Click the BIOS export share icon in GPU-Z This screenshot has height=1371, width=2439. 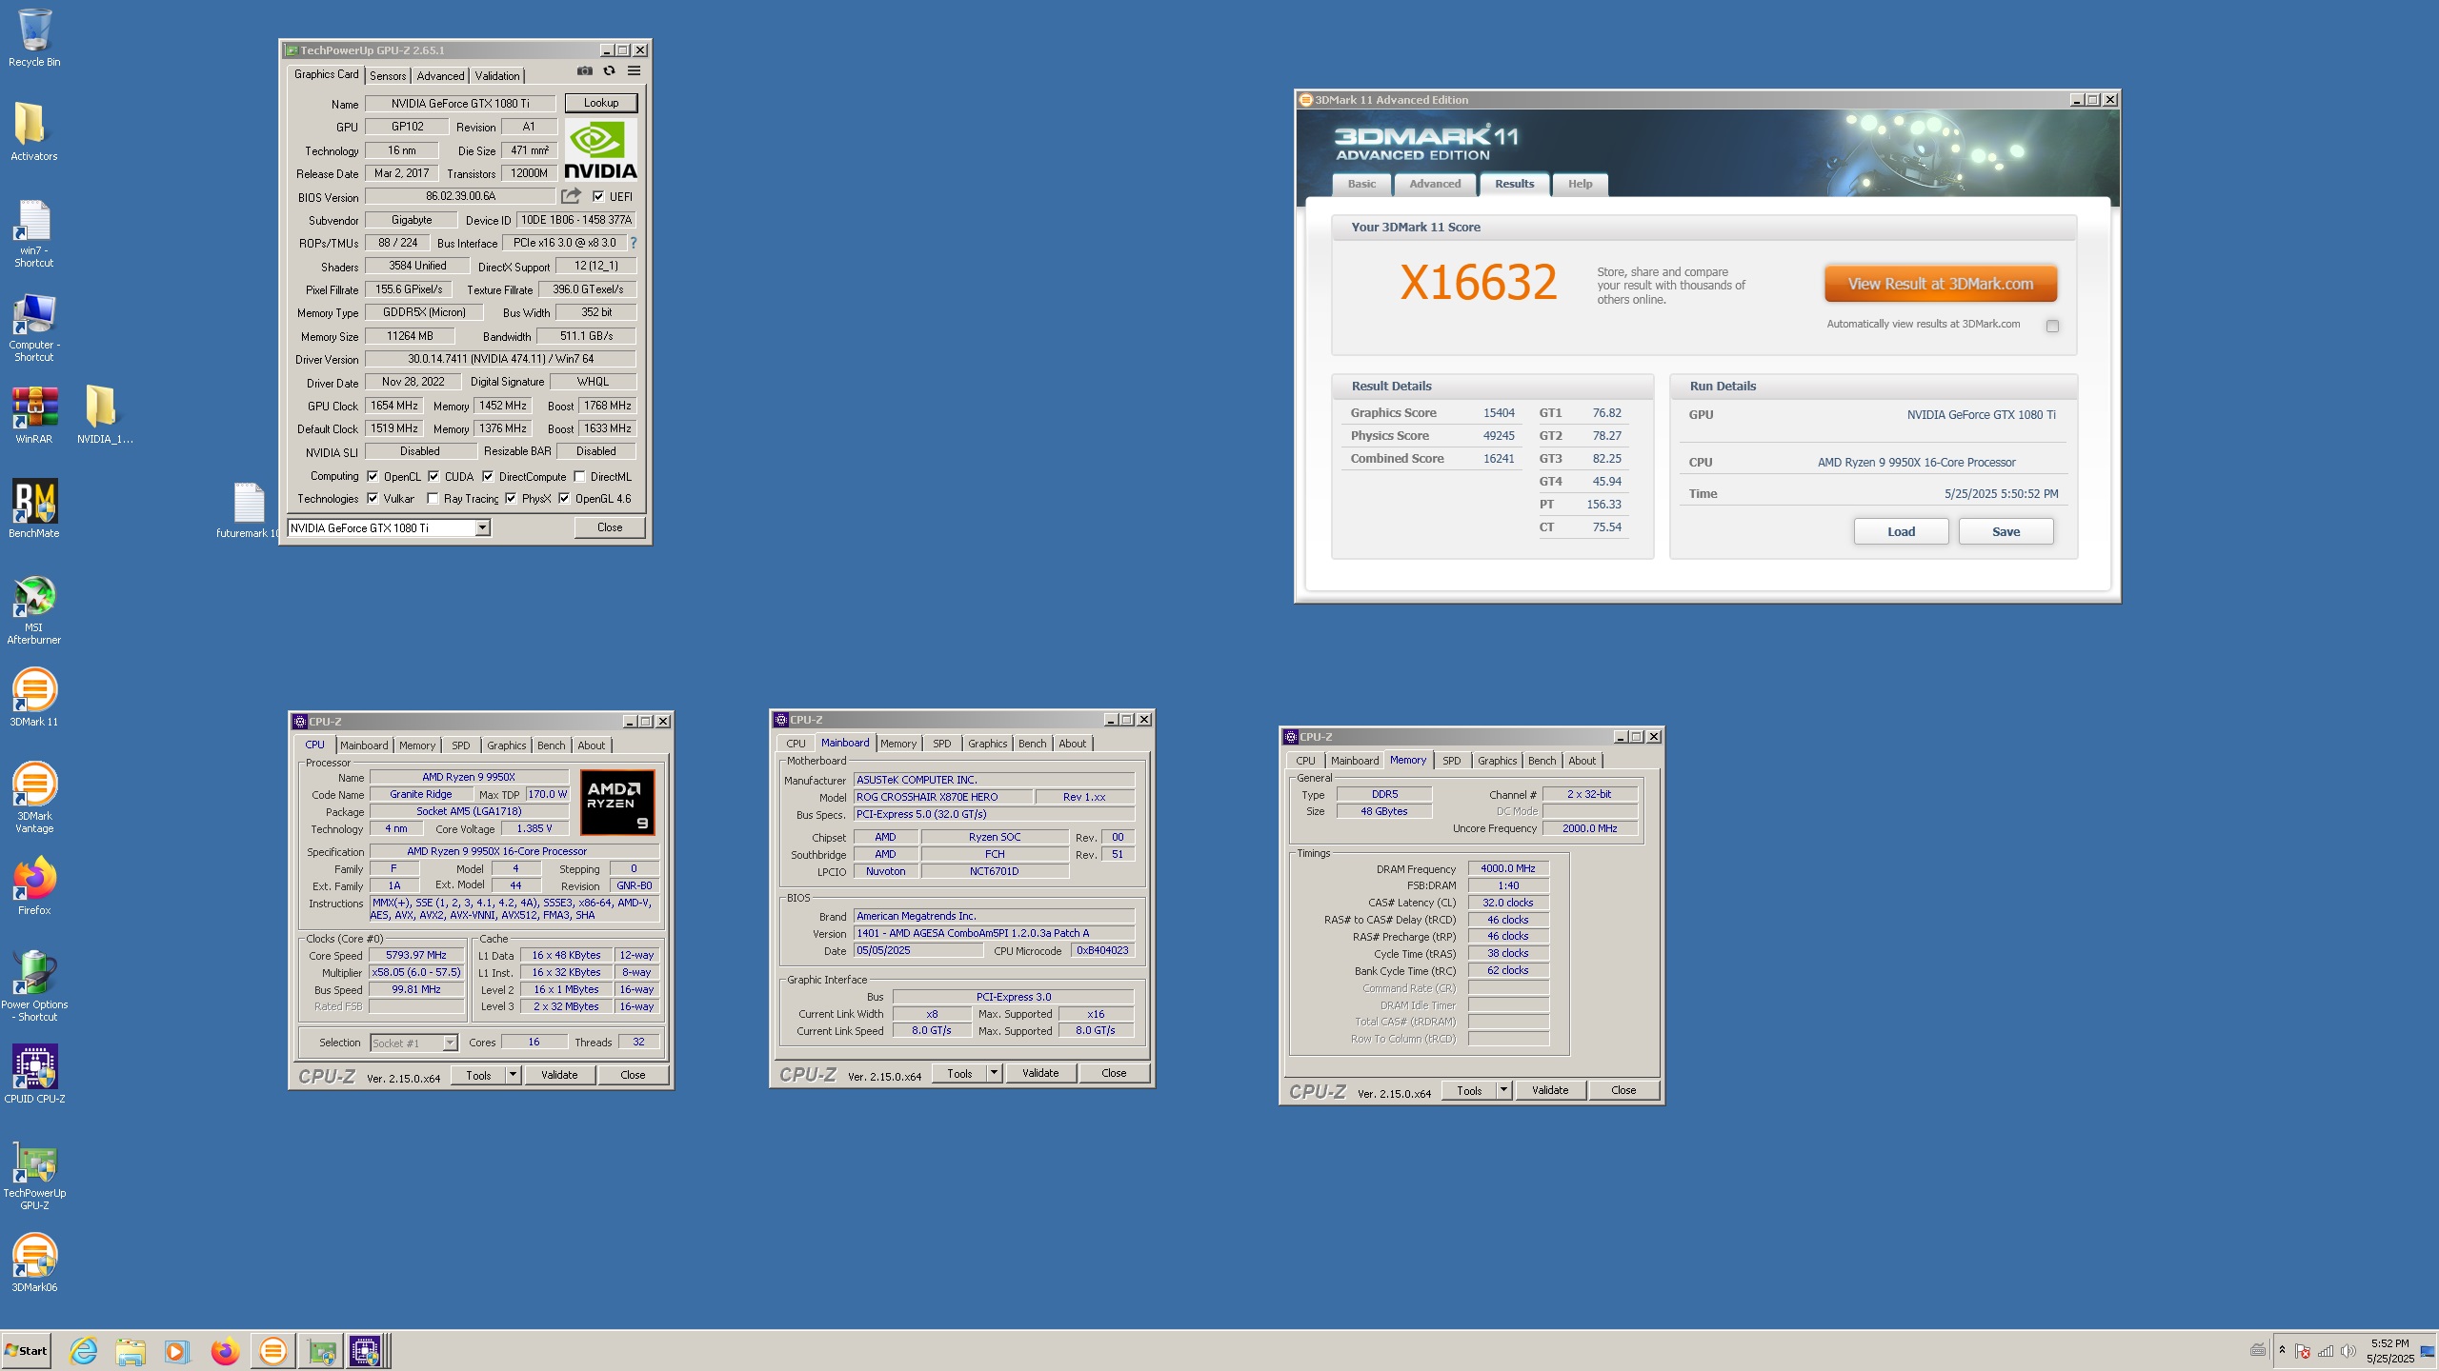pyautogui.click(x=571, y=196)
